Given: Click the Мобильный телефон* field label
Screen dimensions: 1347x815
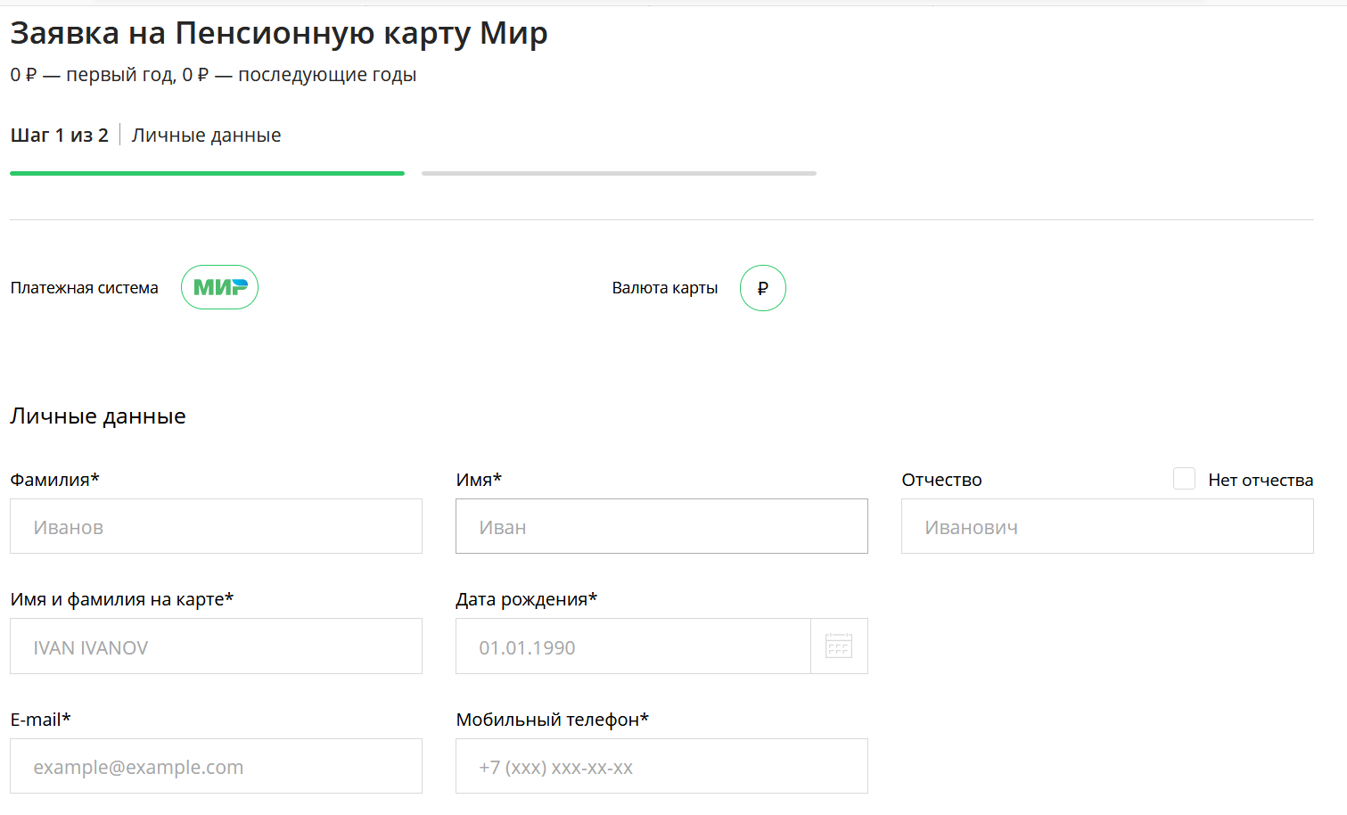Looking at the screenshot, I should tap(552, 720).
